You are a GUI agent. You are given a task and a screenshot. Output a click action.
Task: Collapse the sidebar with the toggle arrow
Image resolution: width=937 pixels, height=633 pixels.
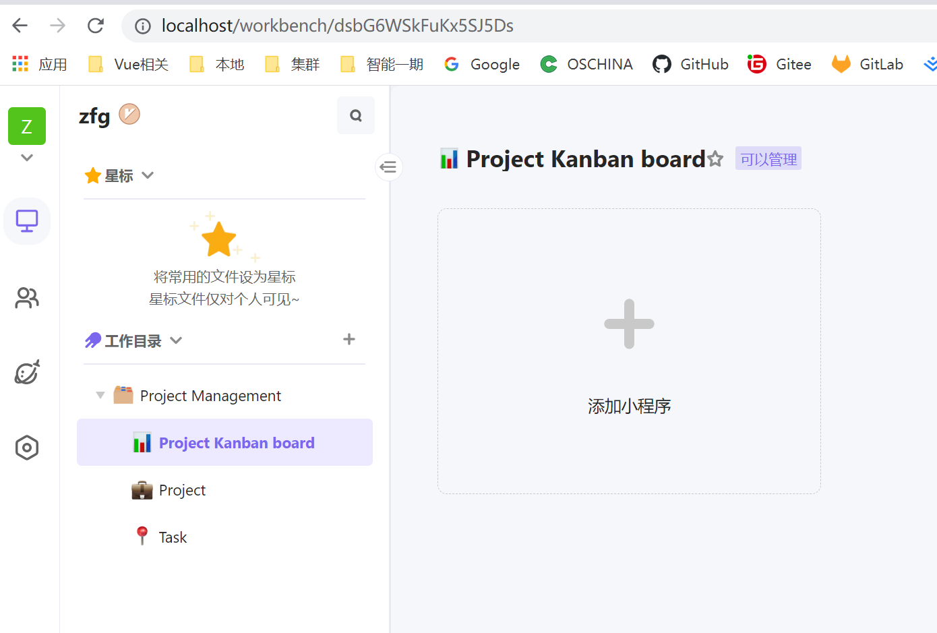tap(389, 167)
